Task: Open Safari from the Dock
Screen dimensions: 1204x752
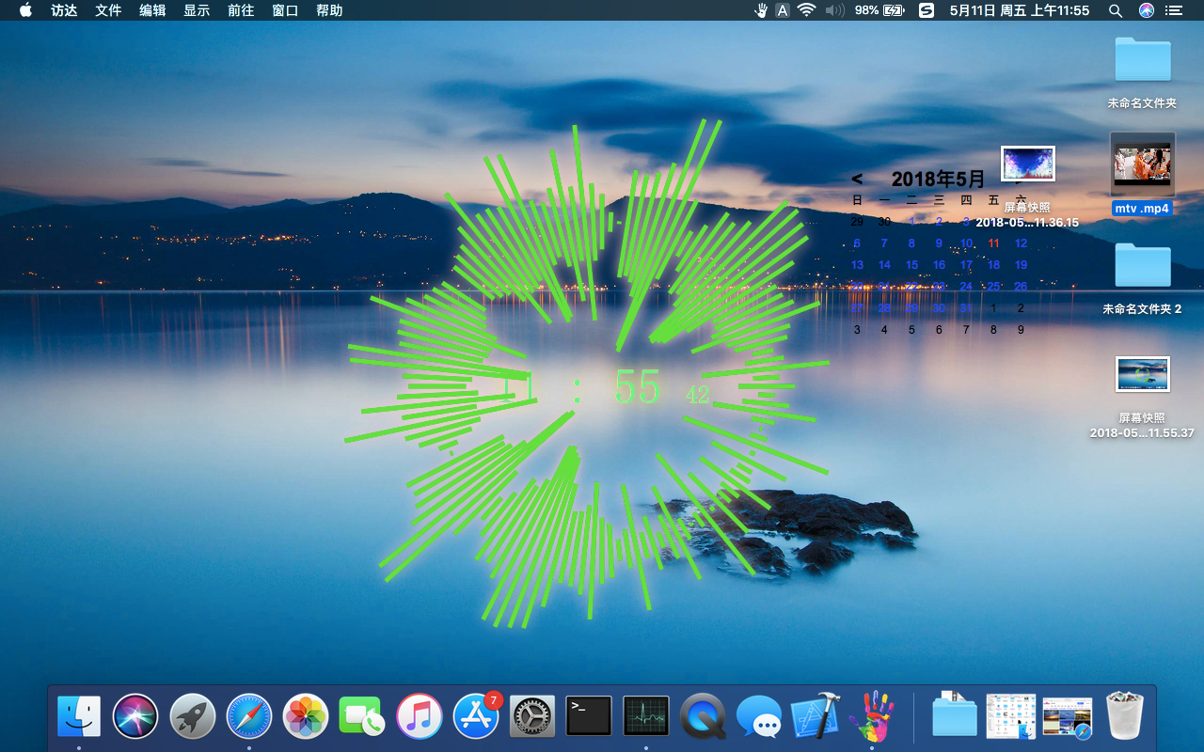Action: (249, 717)
